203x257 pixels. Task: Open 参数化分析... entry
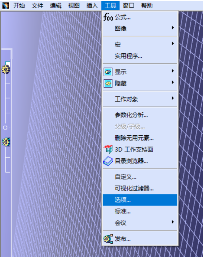tap(140, 115)
